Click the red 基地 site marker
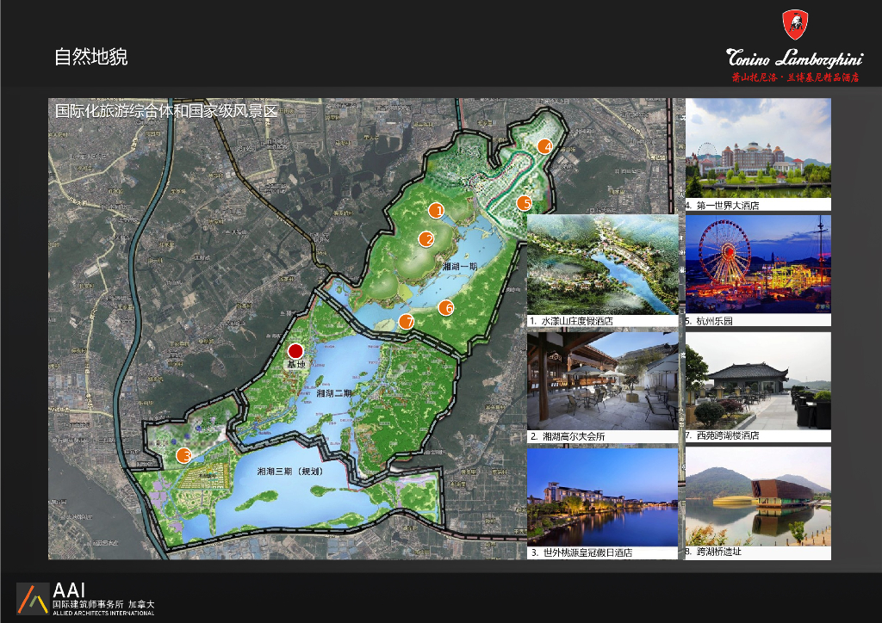 [x=295, y=351]
